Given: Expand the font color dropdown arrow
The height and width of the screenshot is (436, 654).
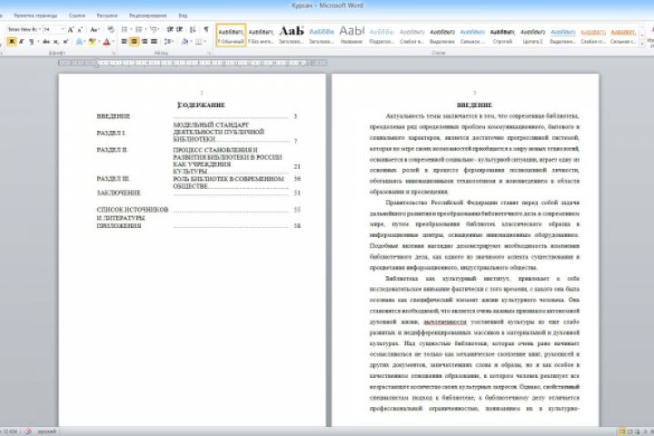Looking at the screenshot, I should click(114, 41).
